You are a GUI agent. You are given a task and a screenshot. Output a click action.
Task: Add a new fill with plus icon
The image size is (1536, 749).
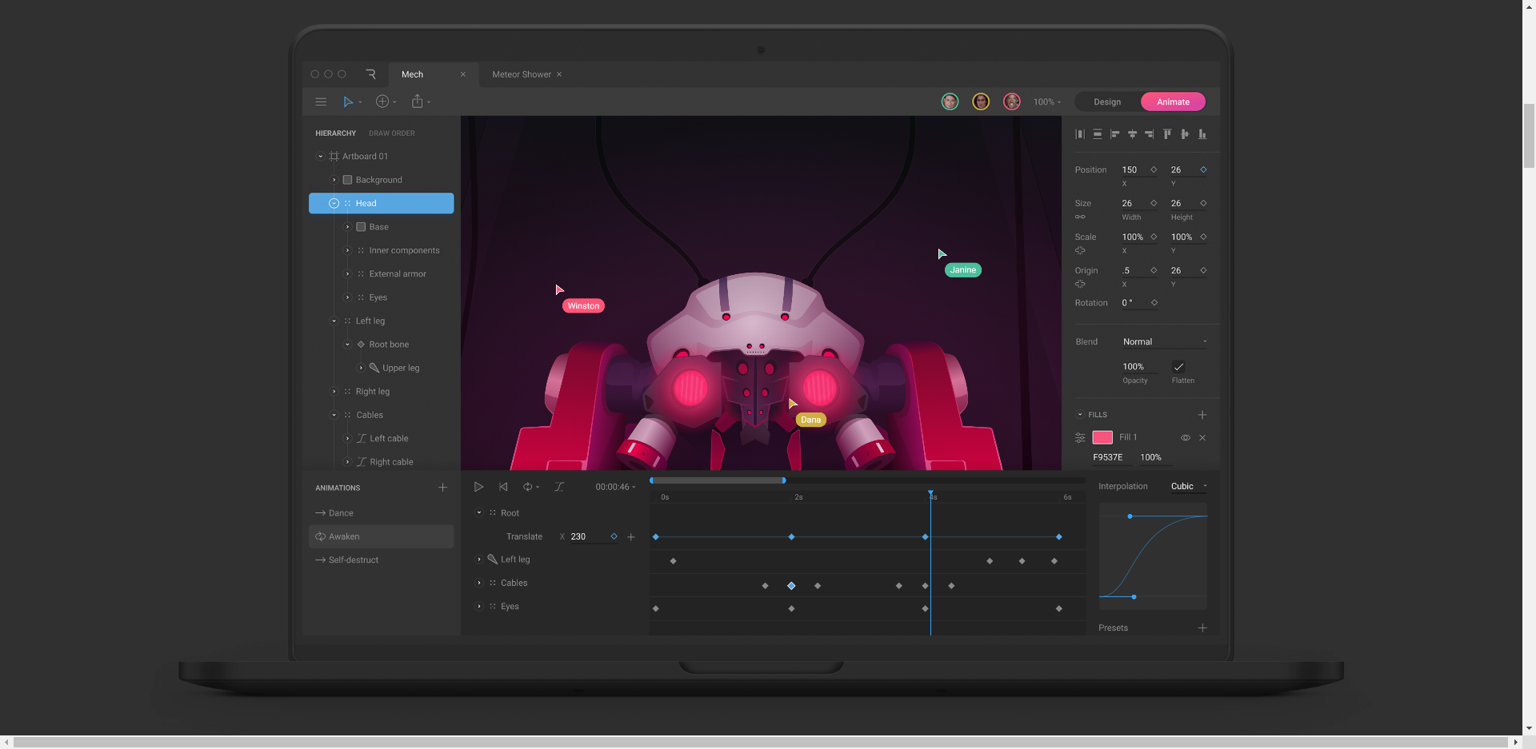[1202, 415]
